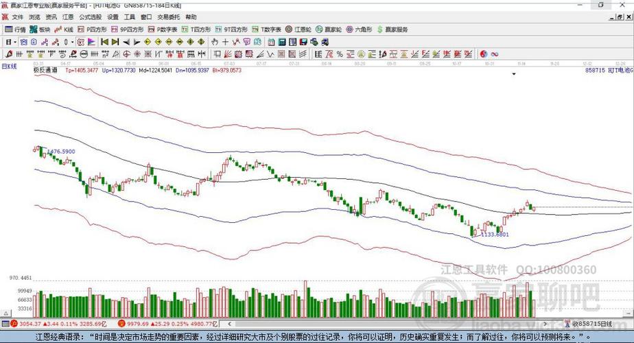
Task: Select the hand pan tool
Action: point(215,42)
